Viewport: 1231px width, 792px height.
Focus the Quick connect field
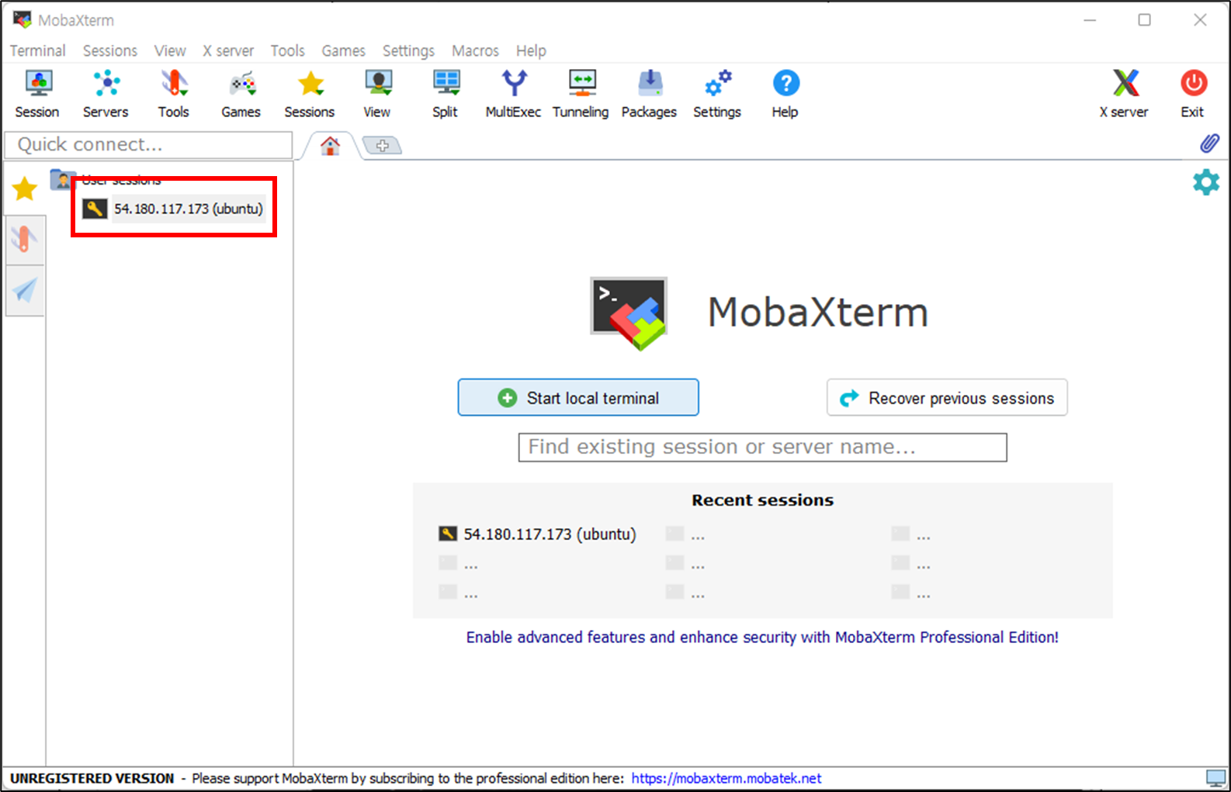pyautogui.click(x=148, y=144)
